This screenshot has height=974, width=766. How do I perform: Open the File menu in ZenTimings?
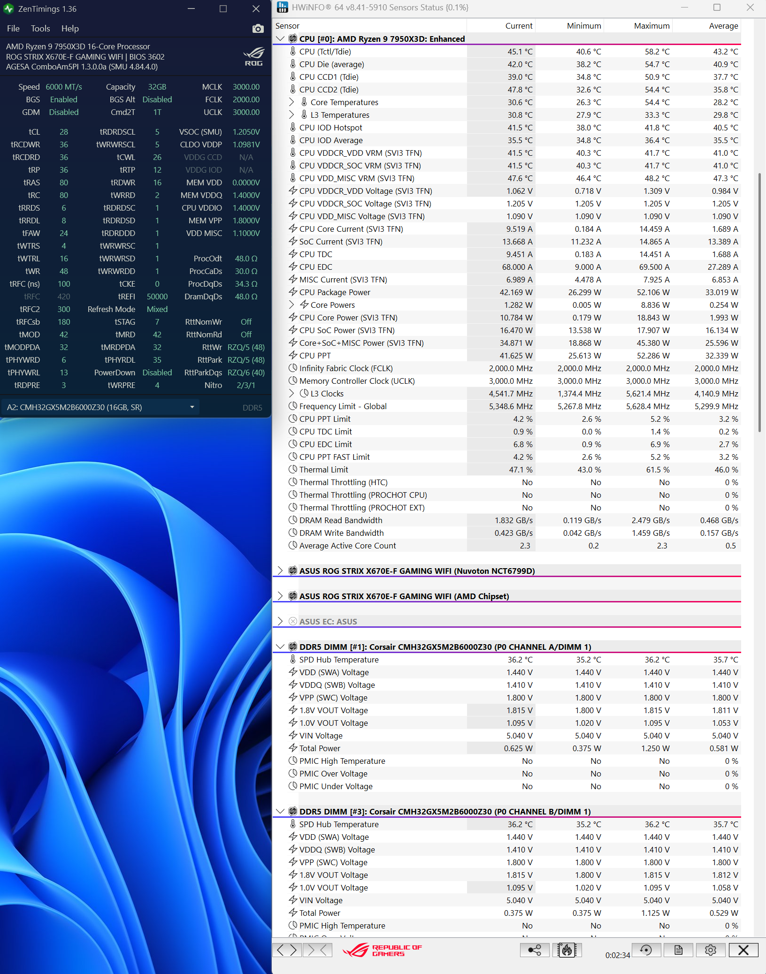13,29
